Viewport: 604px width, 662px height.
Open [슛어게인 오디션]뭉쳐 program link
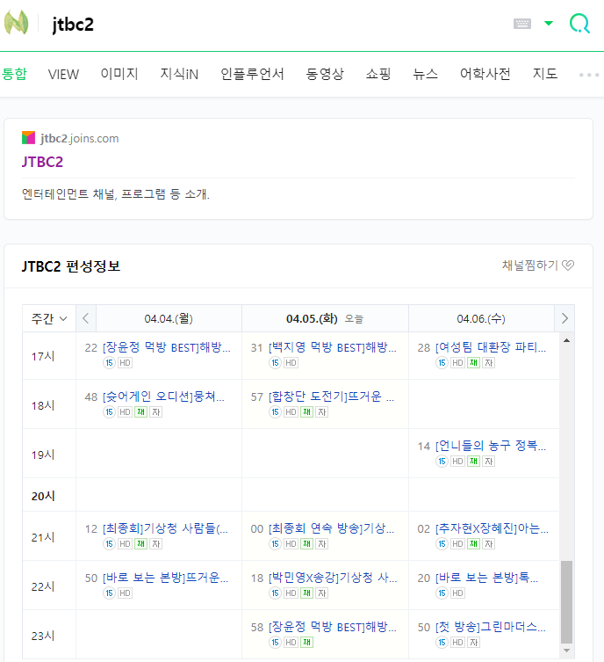[x=163, y=396]
